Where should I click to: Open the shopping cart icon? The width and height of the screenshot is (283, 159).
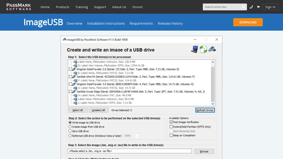(x=258, y=7)
